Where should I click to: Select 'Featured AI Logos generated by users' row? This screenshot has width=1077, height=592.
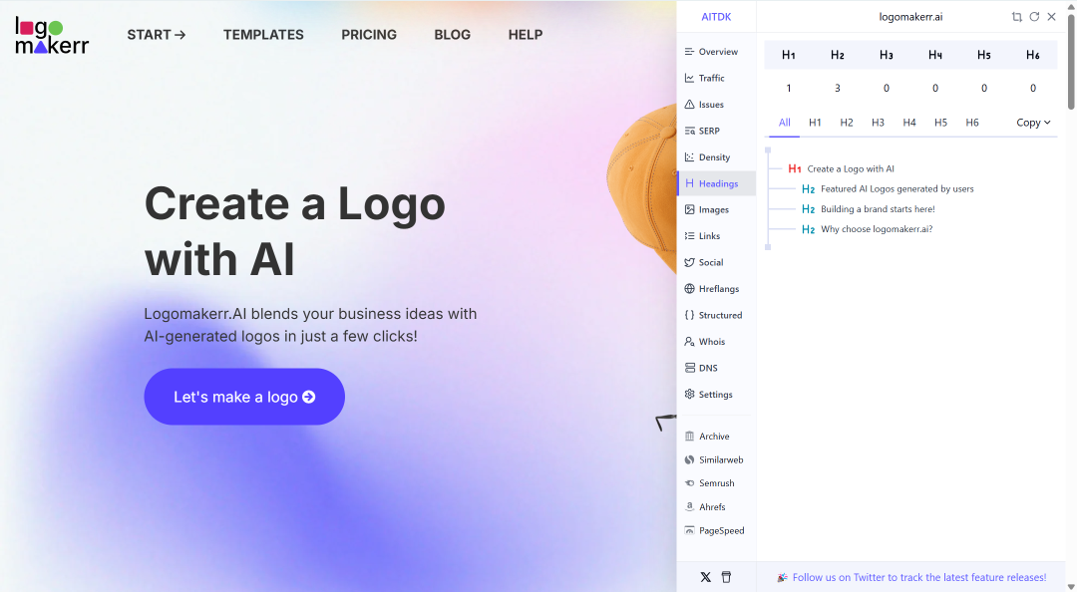click(888, 189)
